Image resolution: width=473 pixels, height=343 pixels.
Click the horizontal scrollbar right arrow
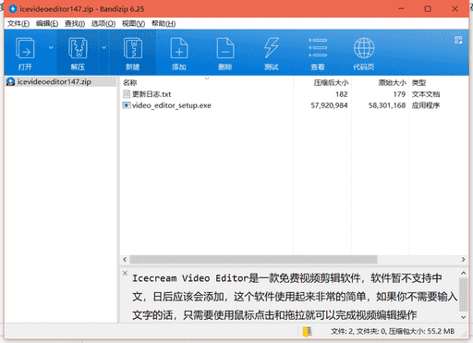[x=463, y=260]
